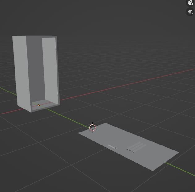Select the three parallel bars on the door panel
This screenshot has height=192, width=195.
(x=136, y=147)
